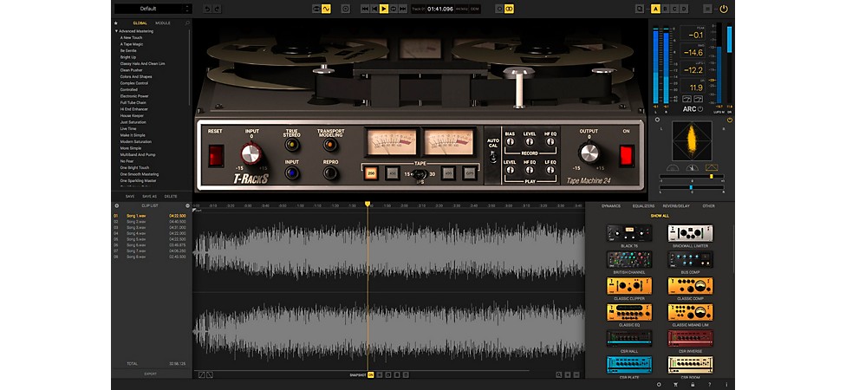846x390 pixels.
Task: Toggle the REPRO button
Action: 330,173
